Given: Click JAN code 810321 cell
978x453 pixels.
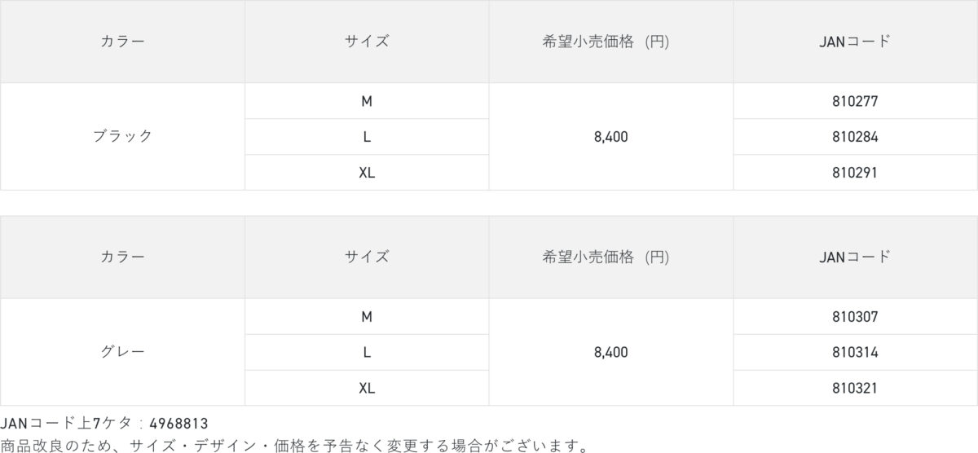Looking at the screenshot, I should [x=855, y=388].
